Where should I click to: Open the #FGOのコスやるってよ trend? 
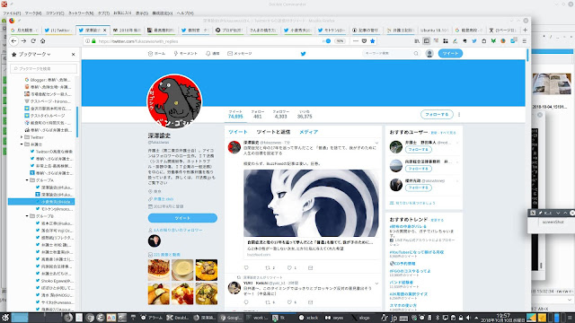point(410,271)
